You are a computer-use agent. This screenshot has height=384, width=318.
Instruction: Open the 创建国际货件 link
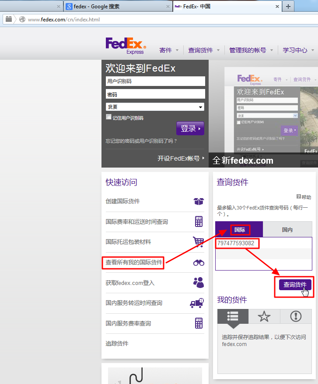tap(122, 201)
